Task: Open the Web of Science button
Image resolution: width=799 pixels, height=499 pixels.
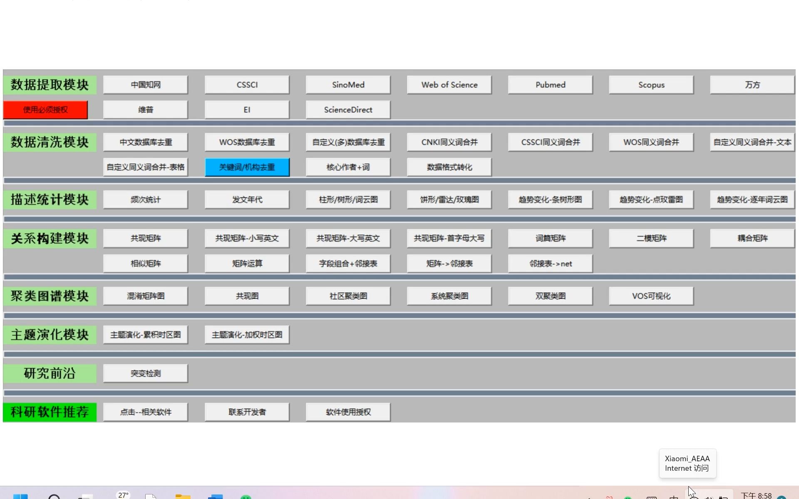Action: [449, 85]
